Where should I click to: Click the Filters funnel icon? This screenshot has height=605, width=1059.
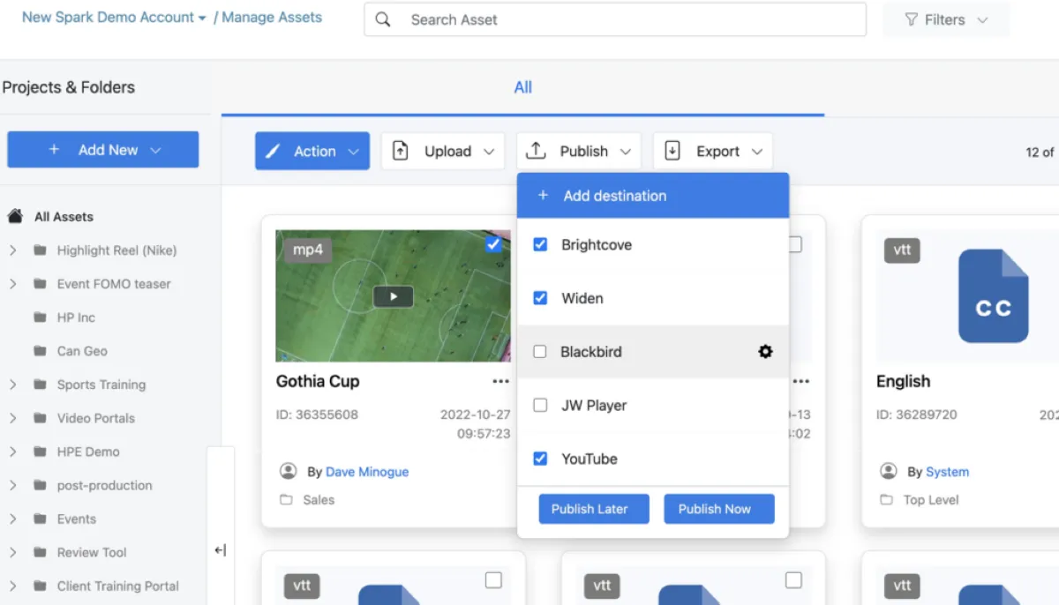pos(912,19)
